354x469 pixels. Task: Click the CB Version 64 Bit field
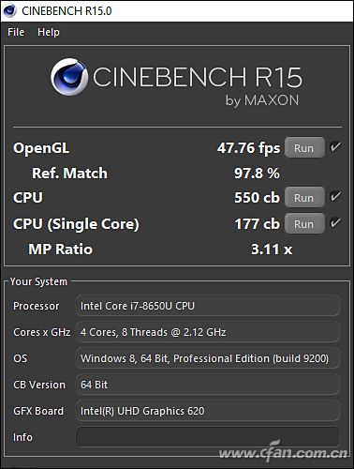click(208, 385)
